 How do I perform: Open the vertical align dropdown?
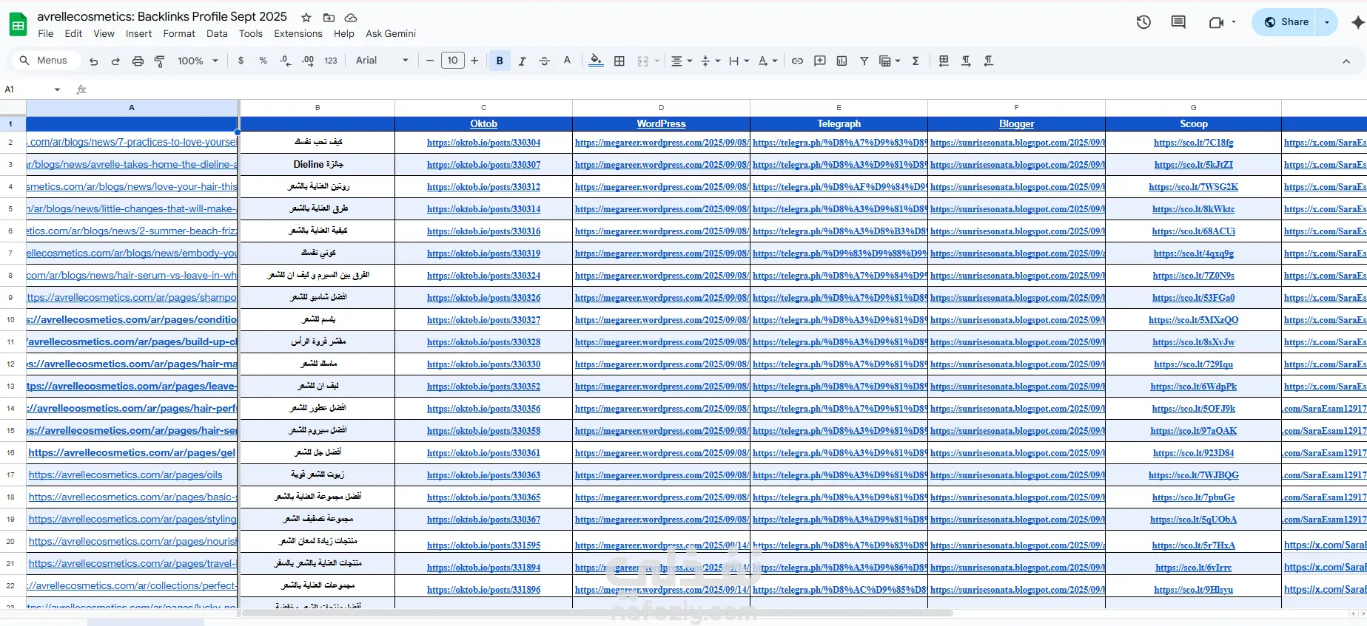[x=710, y=61]
